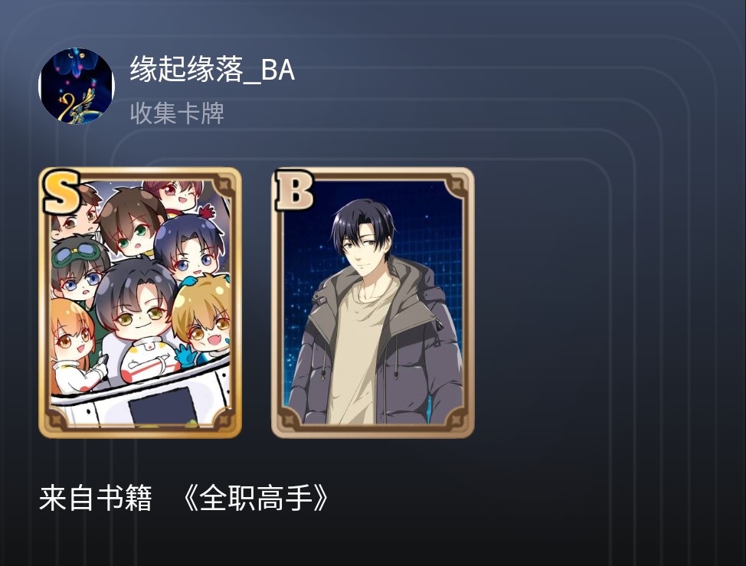Viewport: 746px width, 566px height.
Task: Select the 收集卡牌 subtitle label
Action: click(x=177, y=113)
